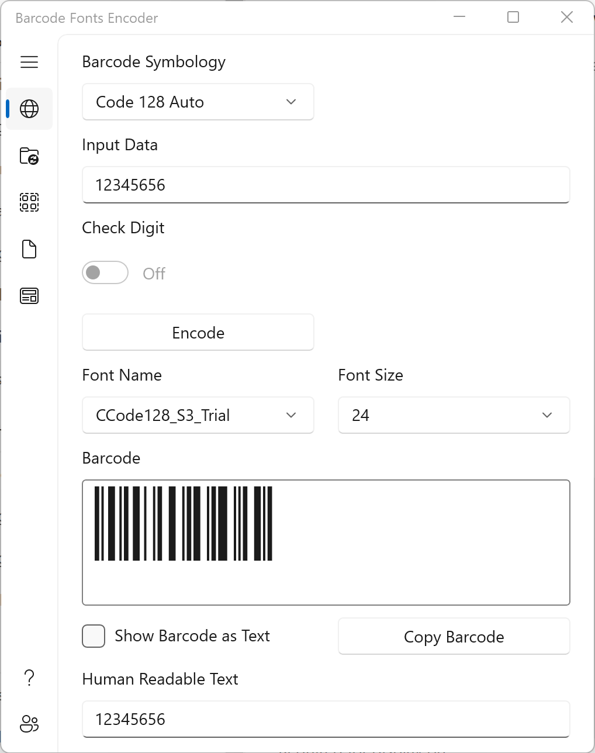Click the Copy Barcode button
Viewport: 595px width, 753px height.
454,637
